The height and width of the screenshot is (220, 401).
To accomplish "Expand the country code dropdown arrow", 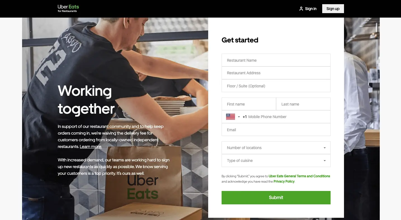I will tap(239, 117).
